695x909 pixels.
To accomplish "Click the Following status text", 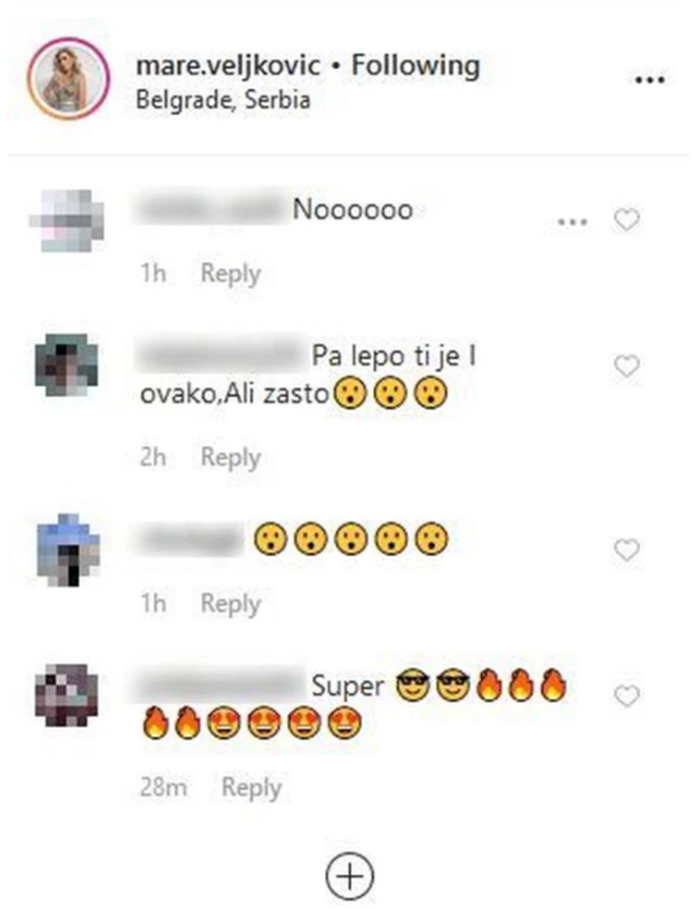I will click(415, 66).
